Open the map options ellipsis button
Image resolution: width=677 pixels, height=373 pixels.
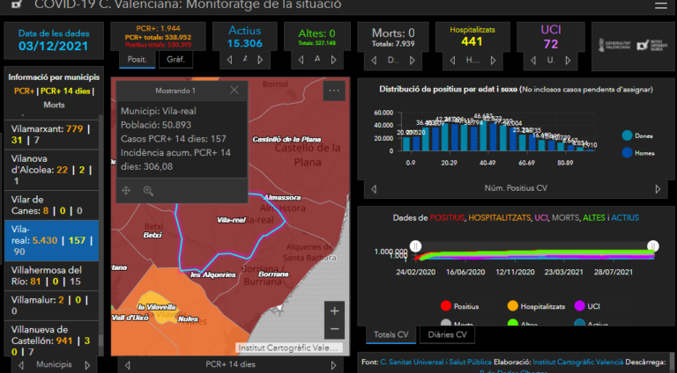click(333, 91)
